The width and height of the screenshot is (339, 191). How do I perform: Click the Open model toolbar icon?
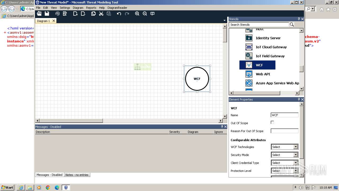tap(39, 14)
